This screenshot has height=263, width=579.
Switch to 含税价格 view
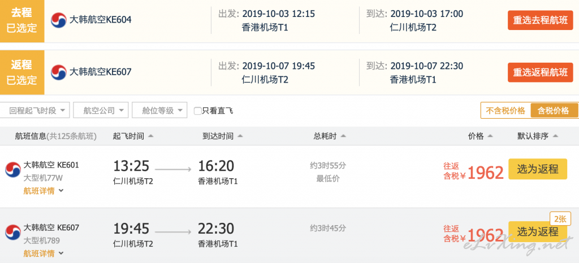554,110
